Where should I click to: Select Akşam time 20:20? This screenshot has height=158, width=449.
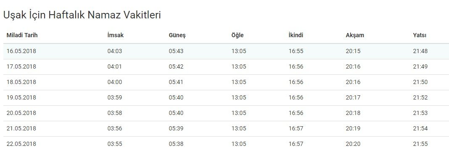click(353, 144)
